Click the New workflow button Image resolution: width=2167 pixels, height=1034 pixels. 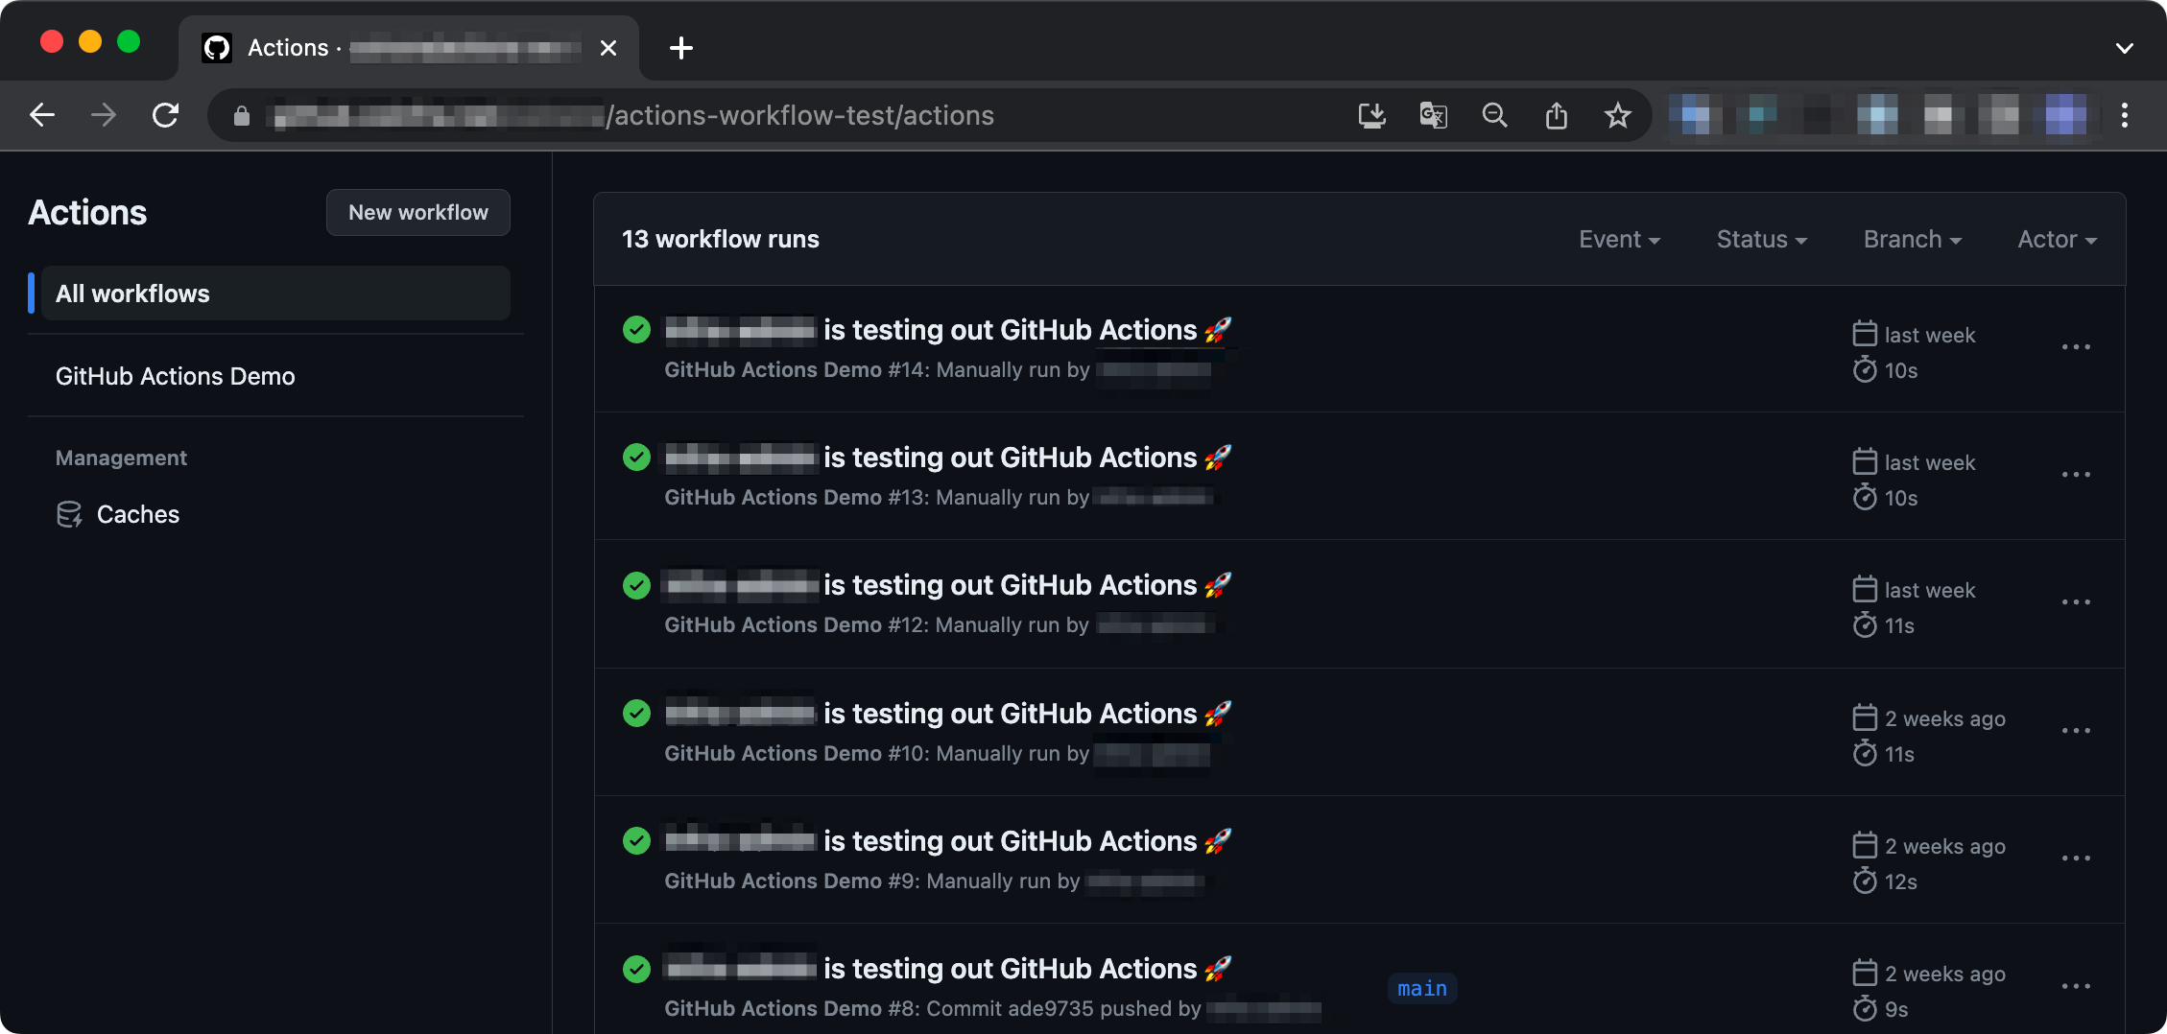click(417, 212)
